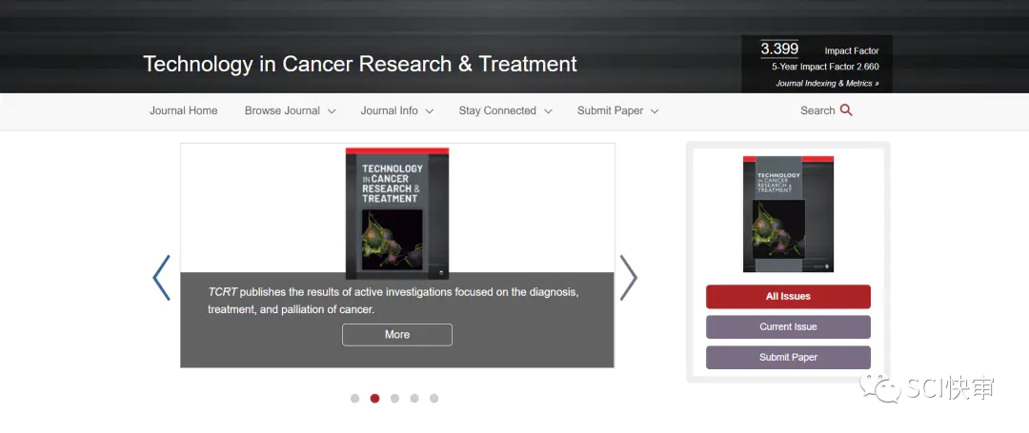Select the third carousel indicator dot
Viewport: 1029px width, 433px height.
pyautogui.click(x=394, y=399)
